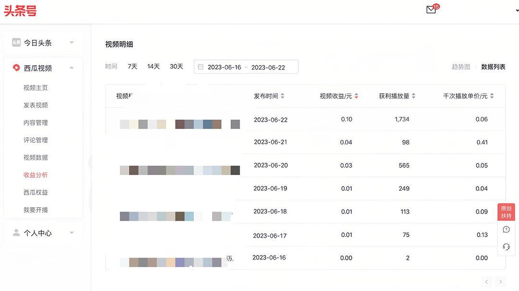Open the account dropdown arrow at top right
The width and height of the screenshot is (519, 291).
click(x=516, y=11)
